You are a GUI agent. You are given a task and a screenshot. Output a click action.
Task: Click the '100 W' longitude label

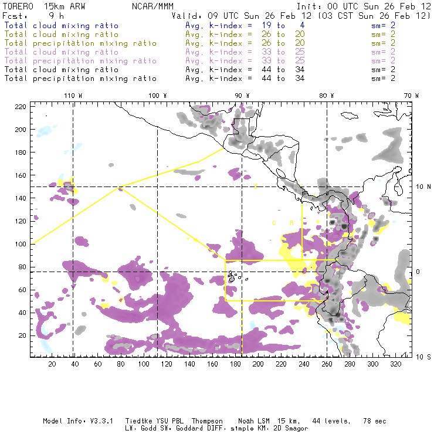158,96
